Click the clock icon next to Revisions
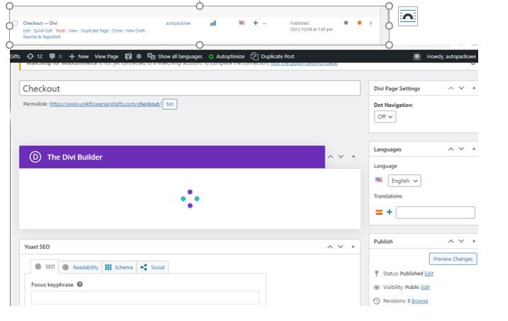This screenshot has height=321, width=508. point(377,301)
